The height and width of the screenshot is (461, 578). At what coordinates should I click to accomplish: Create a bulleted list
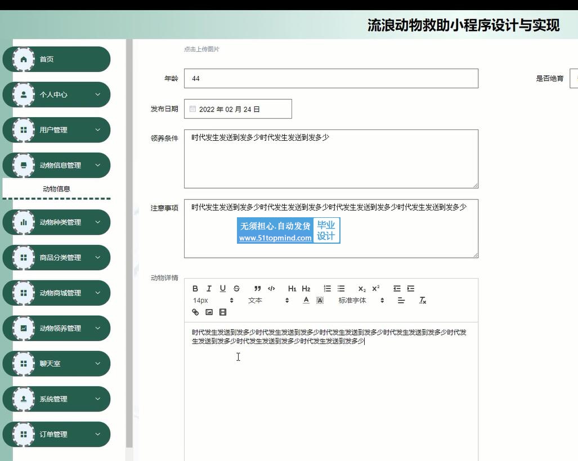click(x=341, y=288)
